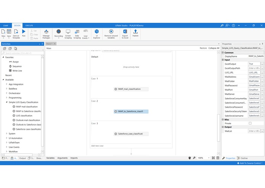Close the Main document tab
Screen dimensions: 265x188
click(55, 44)
